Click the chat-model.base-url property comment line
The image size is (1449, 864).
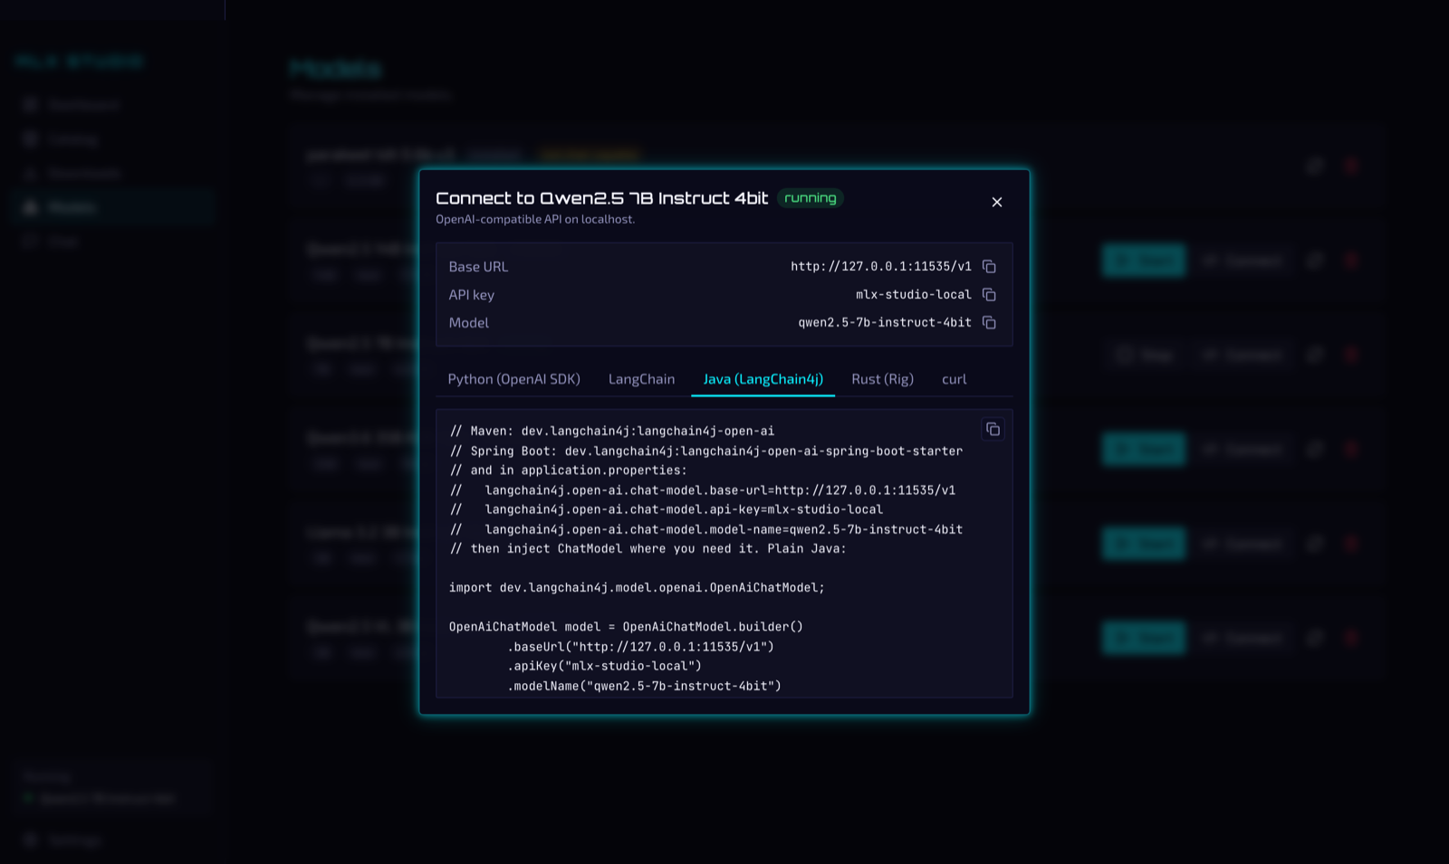[x=702, y=489]
